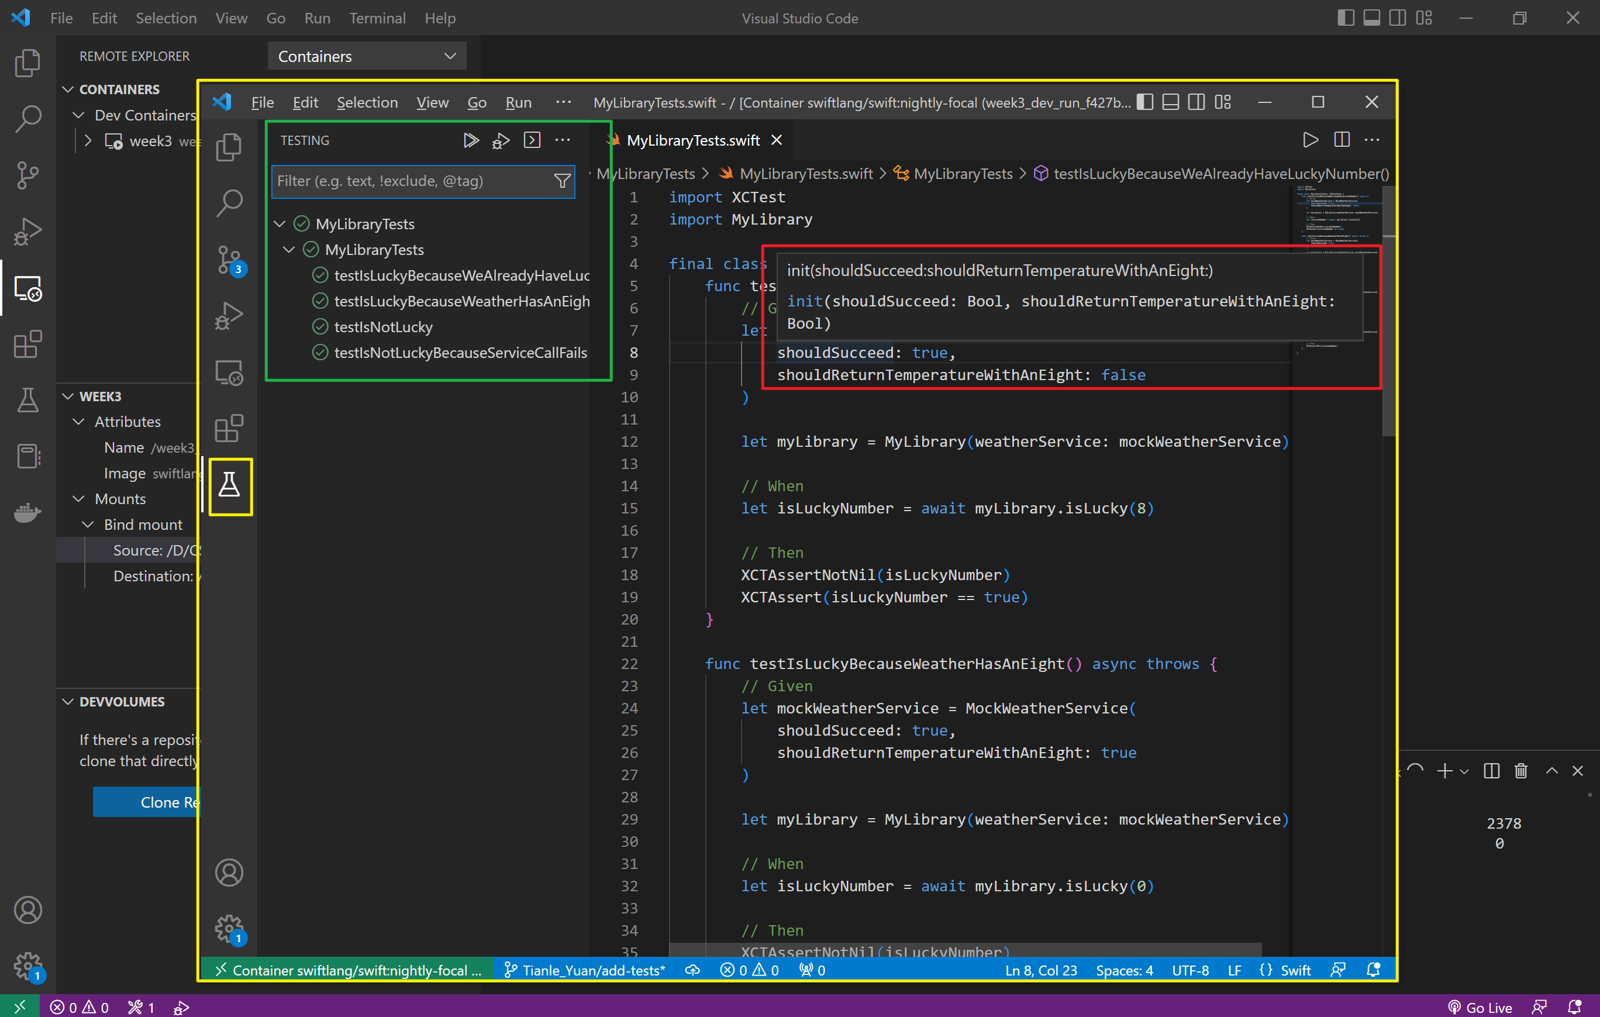Viewport: 1600px width, 1017px height.
Task: Toggle primary sidebar in inner title bar
Action: (1145, 102)
